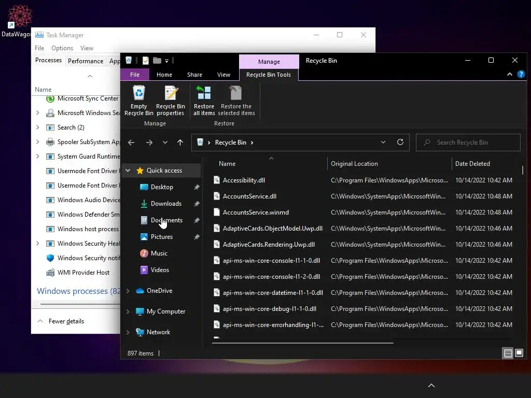Switch to details view layout icon

(508, 353)
